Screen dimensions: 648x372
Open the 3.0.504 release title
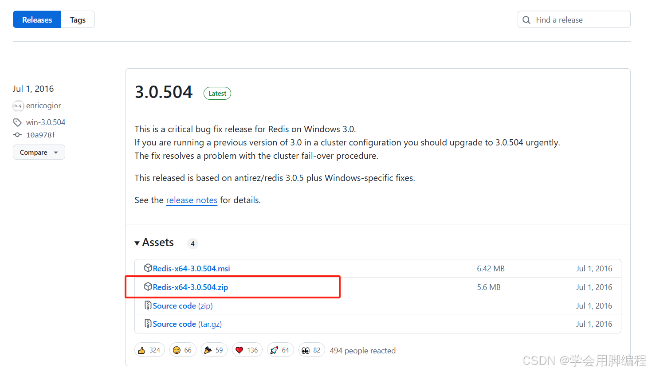[164, 92]
